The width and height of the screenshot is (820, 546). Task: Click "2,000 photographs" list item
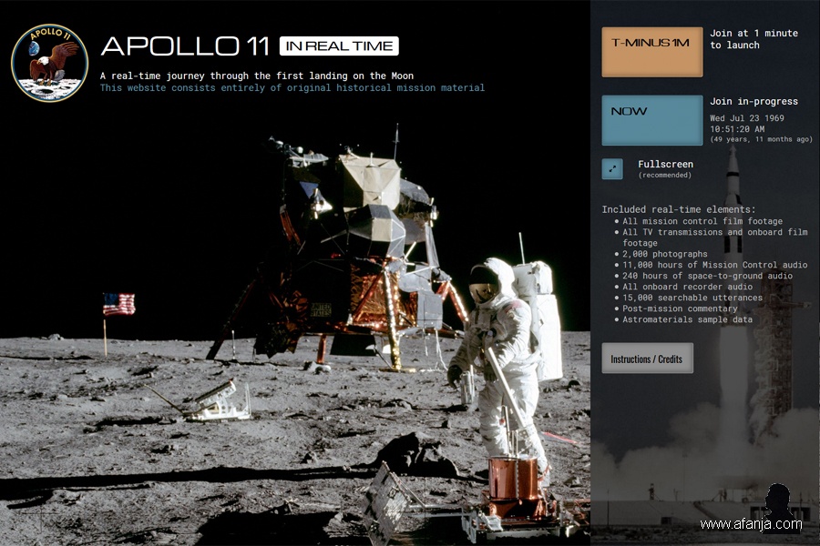point(664,254)
